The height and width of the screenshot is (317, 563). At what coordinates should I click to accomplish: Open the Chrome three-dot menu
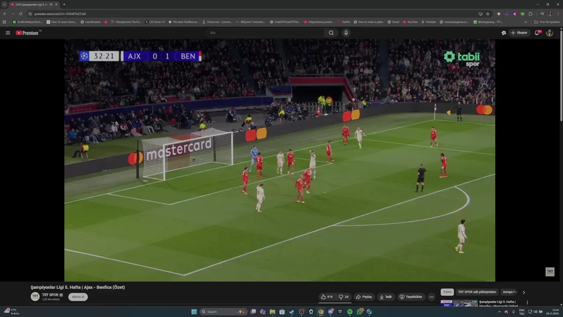point(558,14)
